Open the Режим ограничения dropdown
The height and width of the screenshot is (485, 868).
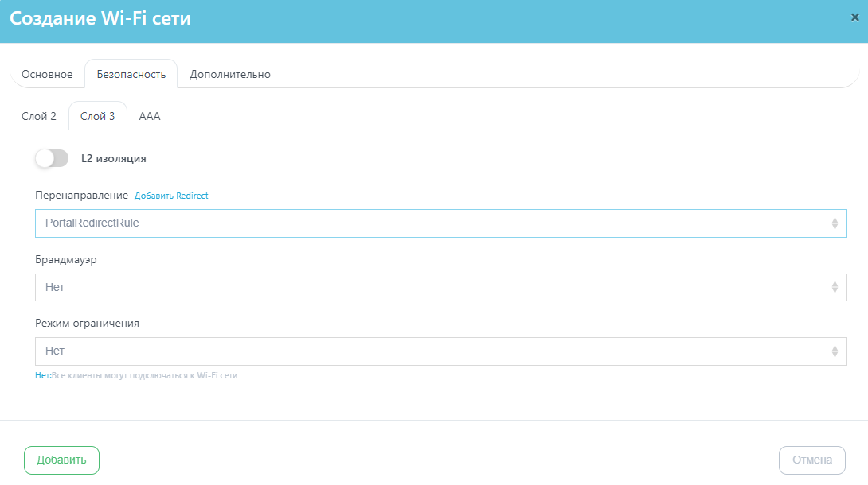440,351
